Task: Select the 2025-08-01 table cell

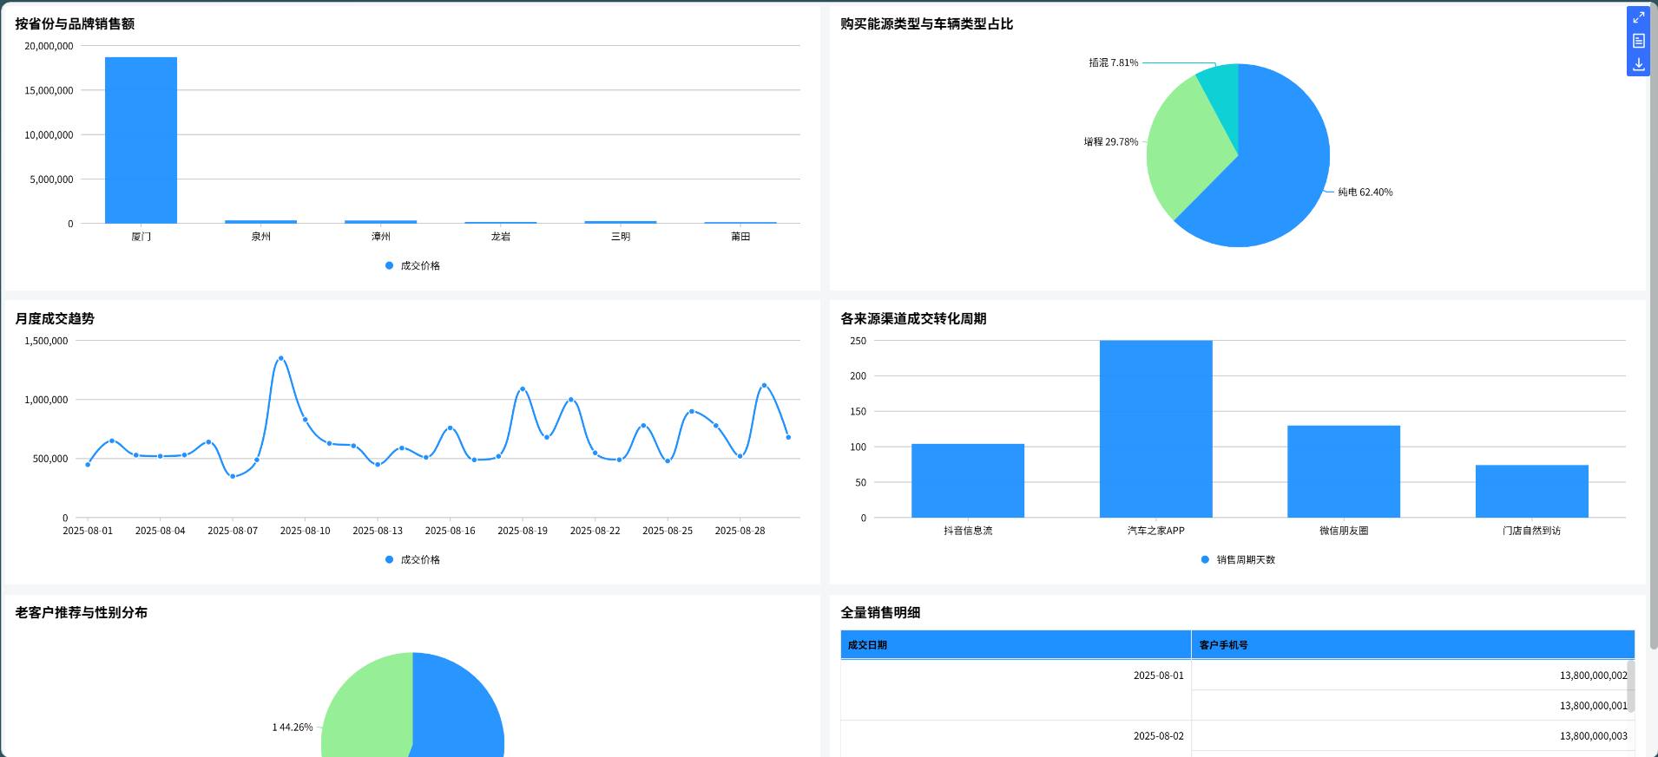Action: pyautogui.click(x=1016, y=690)
